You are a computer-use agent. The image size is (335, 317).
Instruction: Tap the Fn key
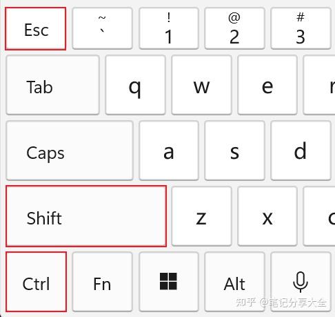pos(102,282)
